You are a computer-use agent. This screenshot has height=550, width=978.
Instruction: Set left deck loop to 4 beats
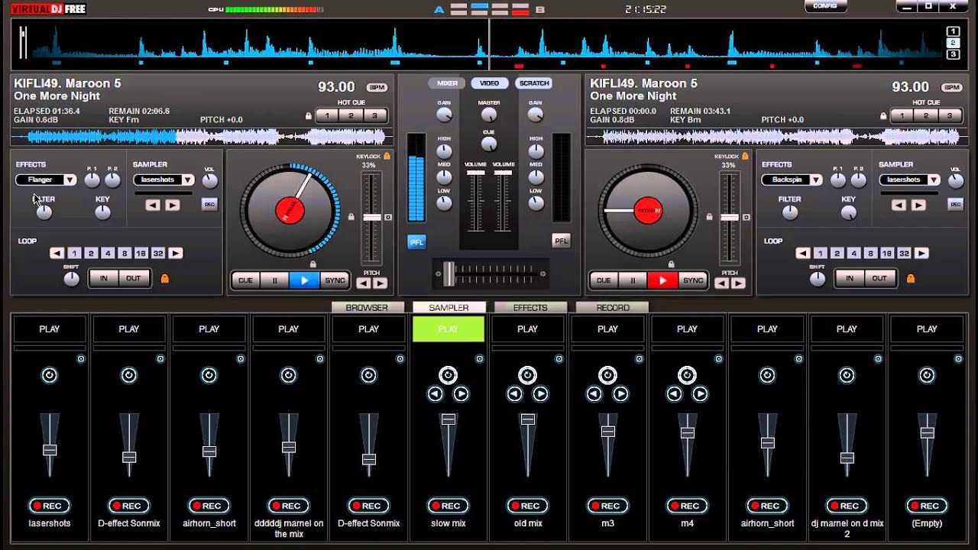point(107,253)
